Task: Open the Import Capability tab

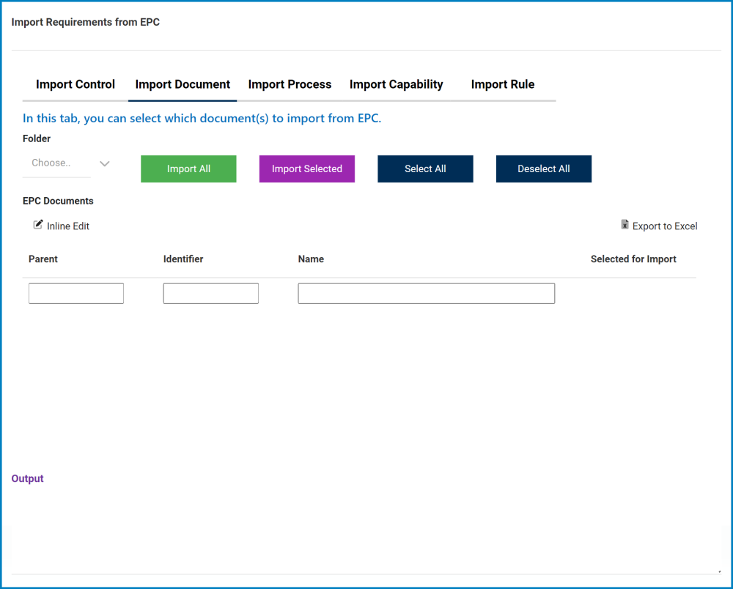Action: (396, 84)
